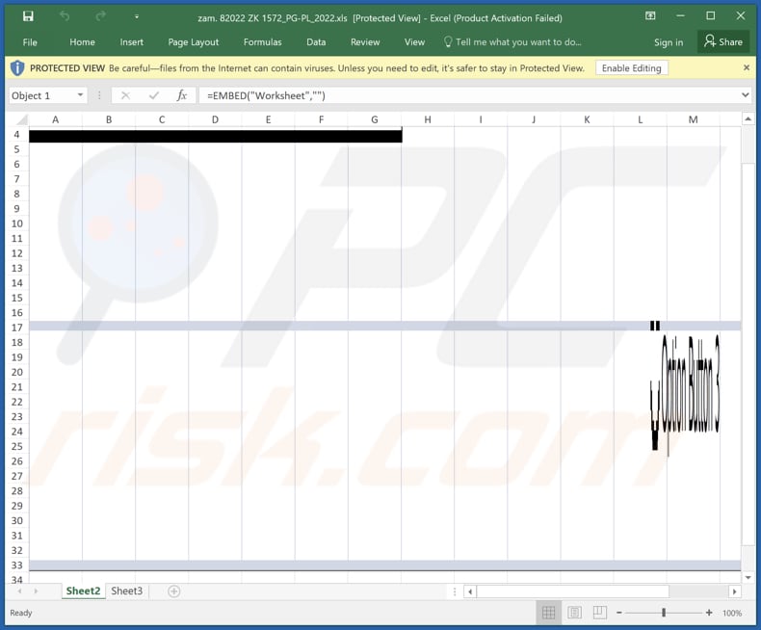The height and width of the screenshot is (630, 761).
Task: Select row 17 header
Action: (17, 328)
